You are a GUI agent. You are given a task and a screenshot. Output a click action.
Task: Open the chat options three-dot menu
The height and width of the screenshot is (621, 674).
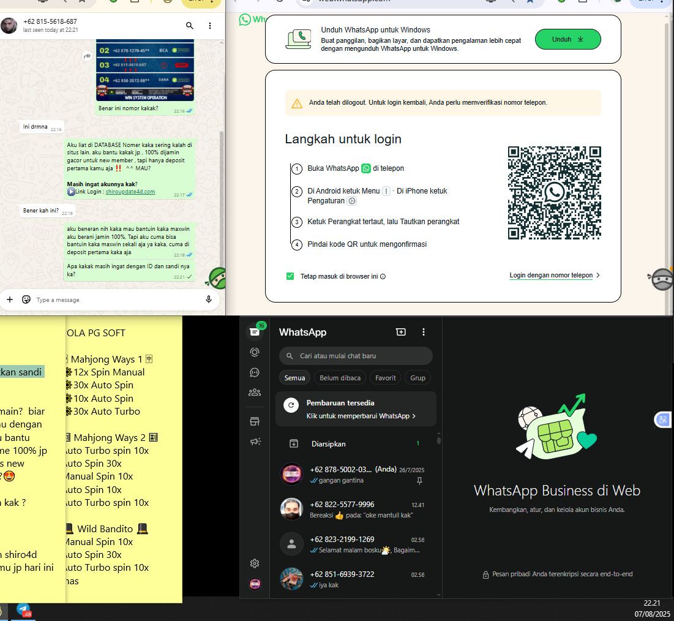coord(210,26)
